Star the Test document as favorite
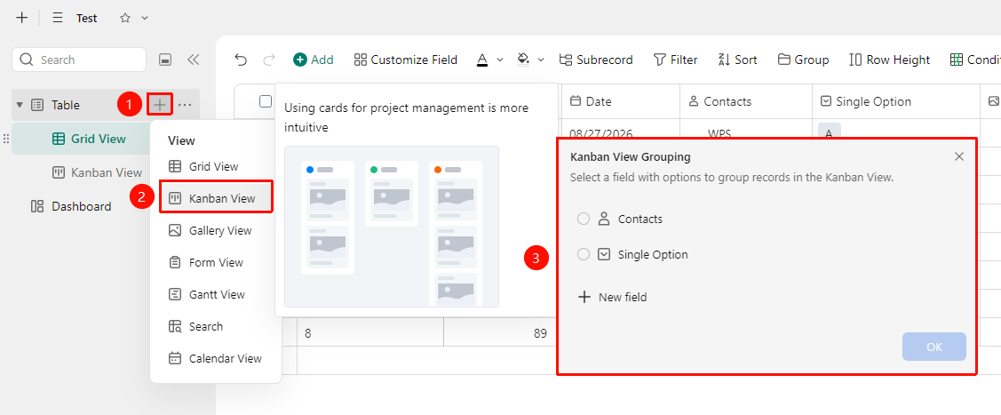This screenshot has height=415, width=1001. tap(125, 18)
